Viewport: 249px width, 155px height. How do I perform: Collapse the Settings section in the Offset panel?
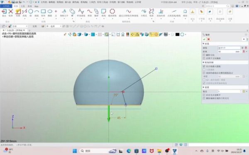[x=203, y=87]
